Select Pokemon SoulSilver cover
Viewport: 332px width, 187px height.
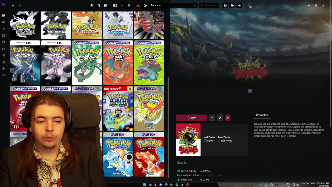pyautogui.click(x=118, y=25)
